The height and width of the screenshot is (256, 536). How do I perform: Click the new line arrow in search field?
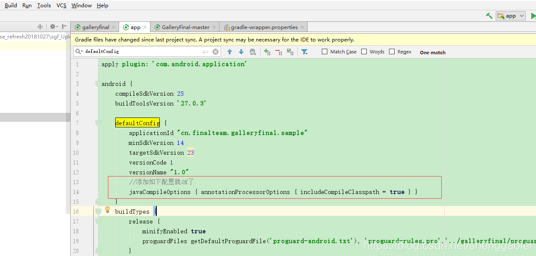point(205,52)
